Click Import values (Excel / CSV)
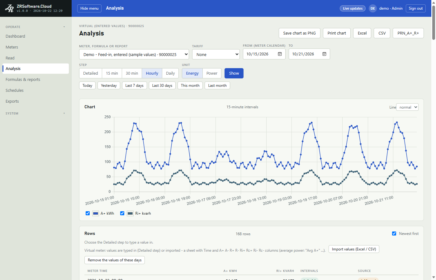 point(354,249)
